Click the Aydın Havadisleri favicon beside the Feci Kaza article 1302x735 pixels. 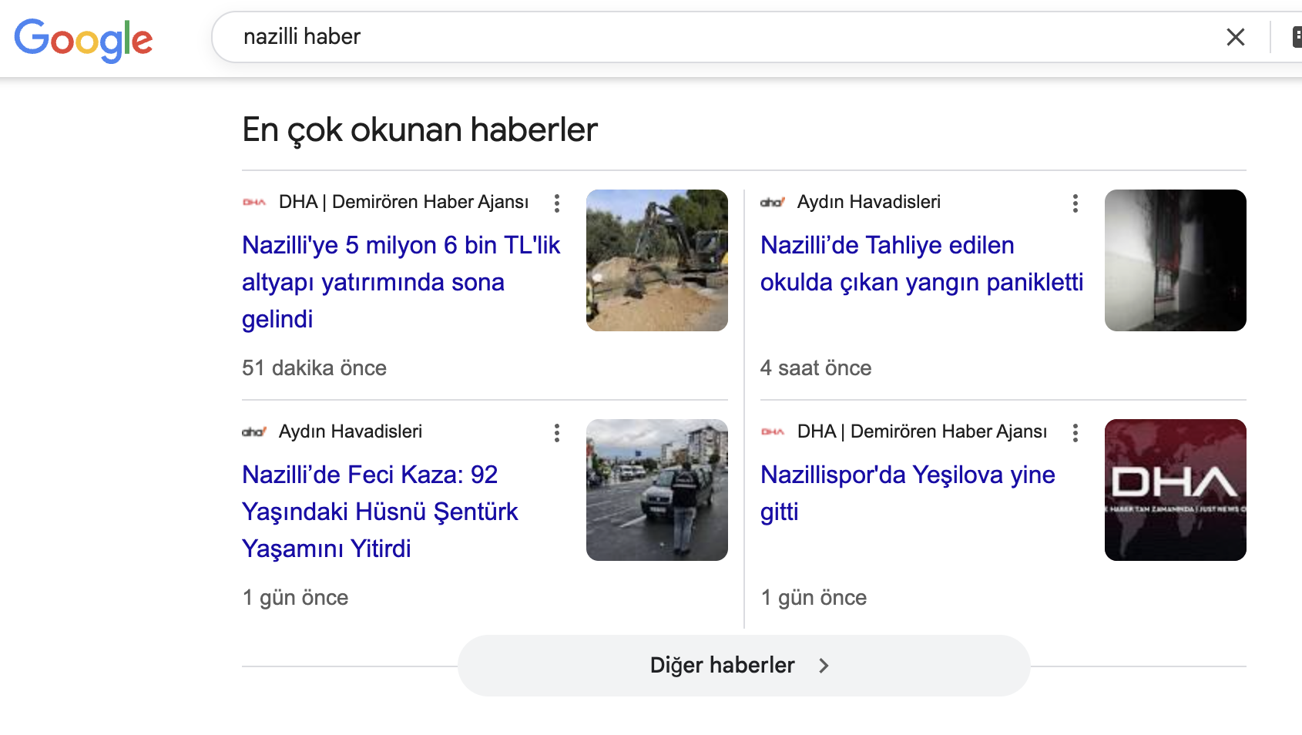tap(254, 432)
